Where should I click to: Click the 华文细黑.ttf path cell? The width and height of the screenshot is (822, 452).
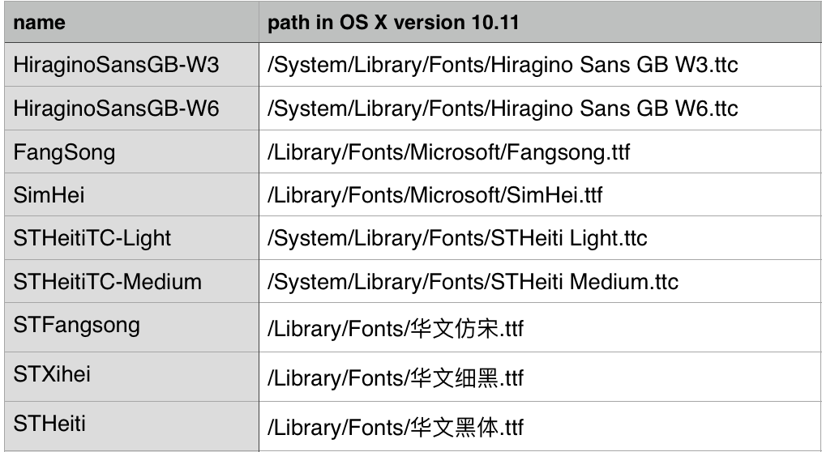coord(396,377)
